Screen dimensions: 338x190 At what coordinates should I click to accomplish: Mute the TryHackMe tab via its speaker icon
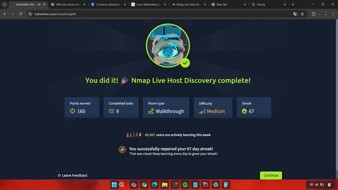[x=39, y=4]
